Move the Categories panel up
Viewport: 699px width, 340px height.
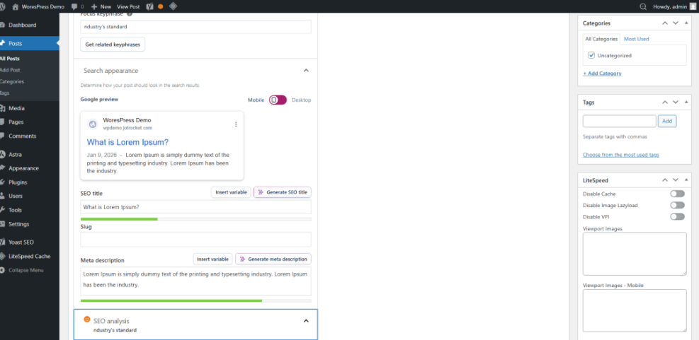coord(665,23)
